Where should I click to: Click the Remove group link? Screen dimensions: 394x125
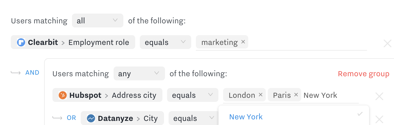coord(363,74)
